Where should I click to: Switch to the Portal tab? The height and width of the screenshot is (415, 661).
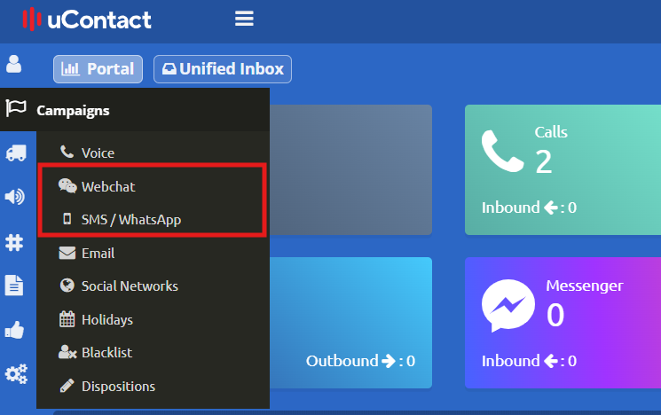point(98,69)
